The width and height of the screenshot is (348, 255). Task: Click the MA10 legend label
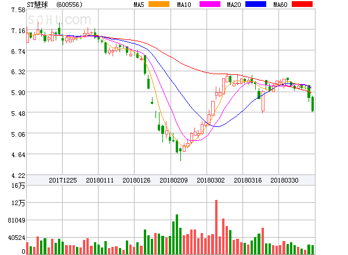[184, 5]
